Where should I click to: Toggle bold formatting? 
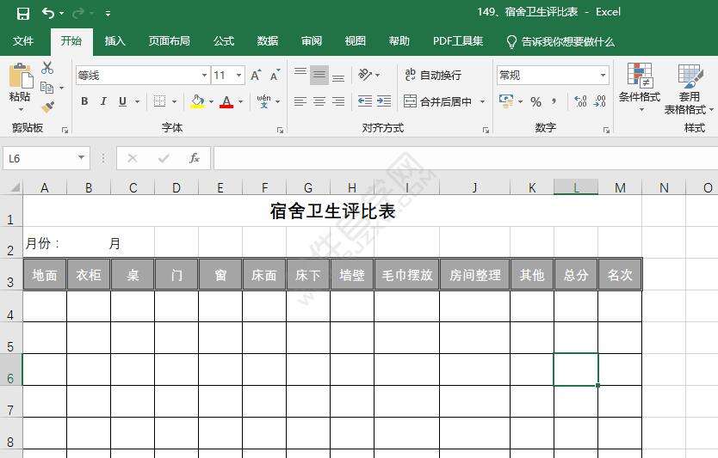point(84,101)
